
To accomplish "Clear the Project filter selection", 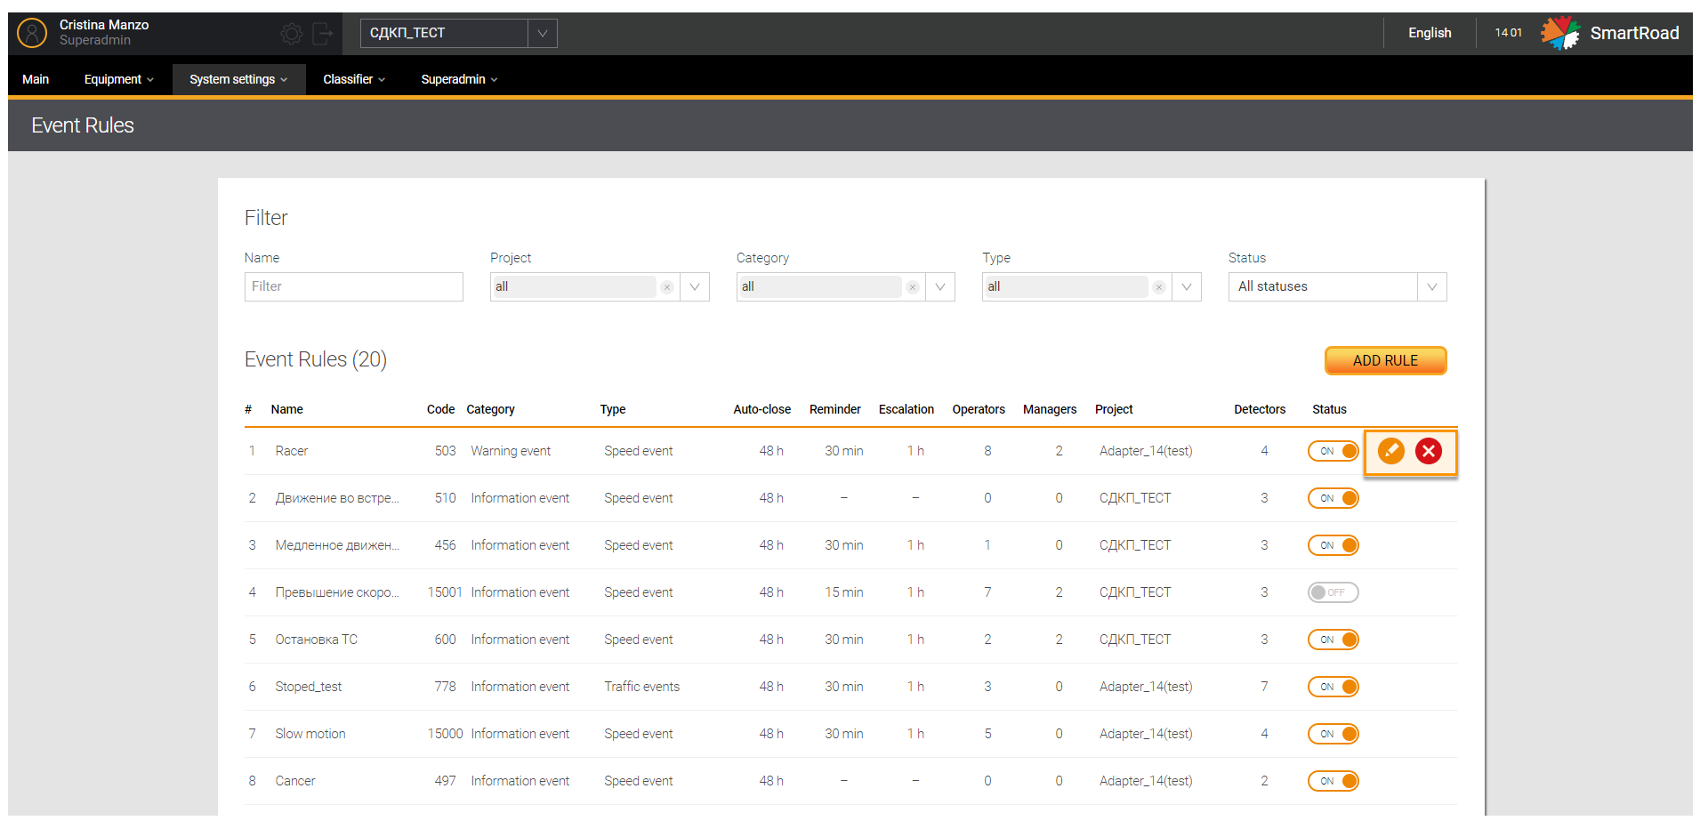I will coord(667,287).
